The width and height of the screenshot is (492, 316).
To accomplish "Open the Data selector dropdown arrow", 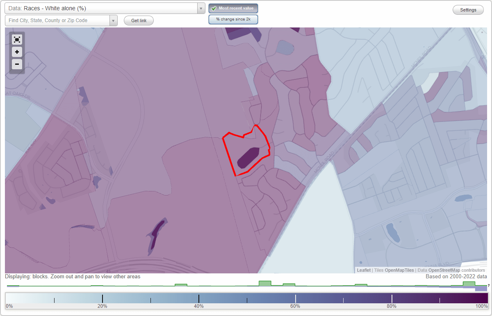I will [x=201, y=8].
